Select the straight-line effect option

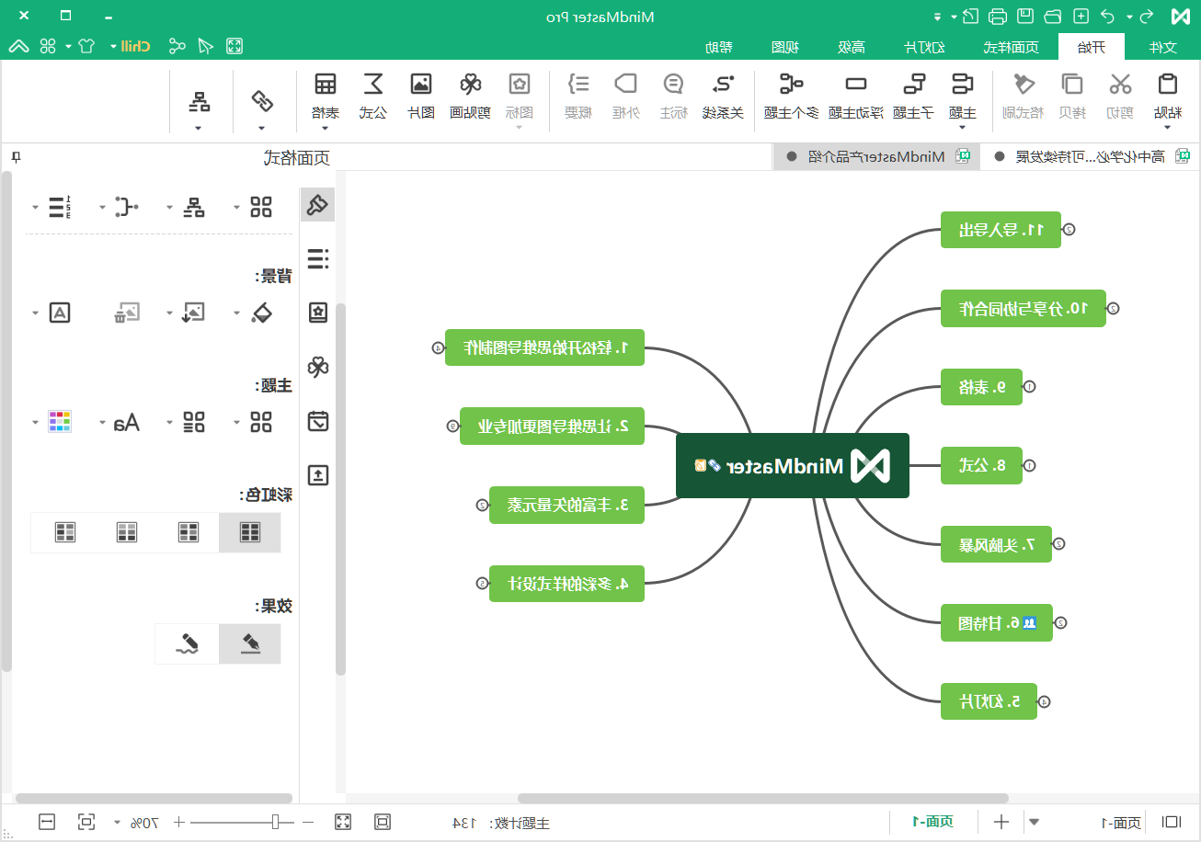250,643
